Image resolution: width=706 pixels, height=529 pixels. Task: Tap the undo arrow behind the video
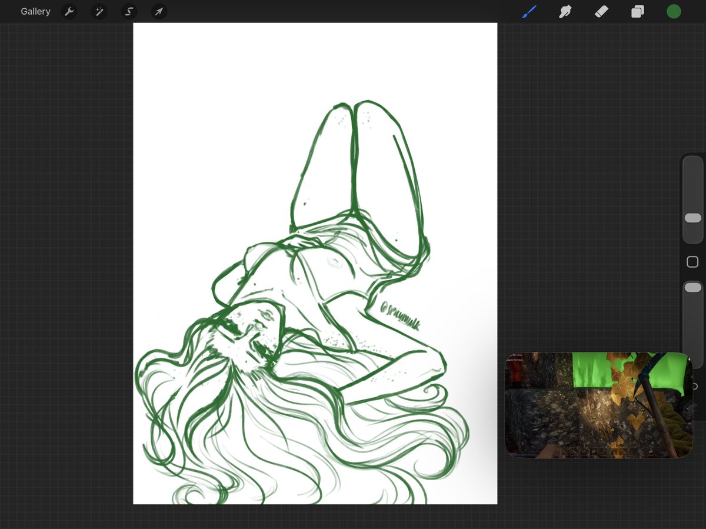(695, 387)
